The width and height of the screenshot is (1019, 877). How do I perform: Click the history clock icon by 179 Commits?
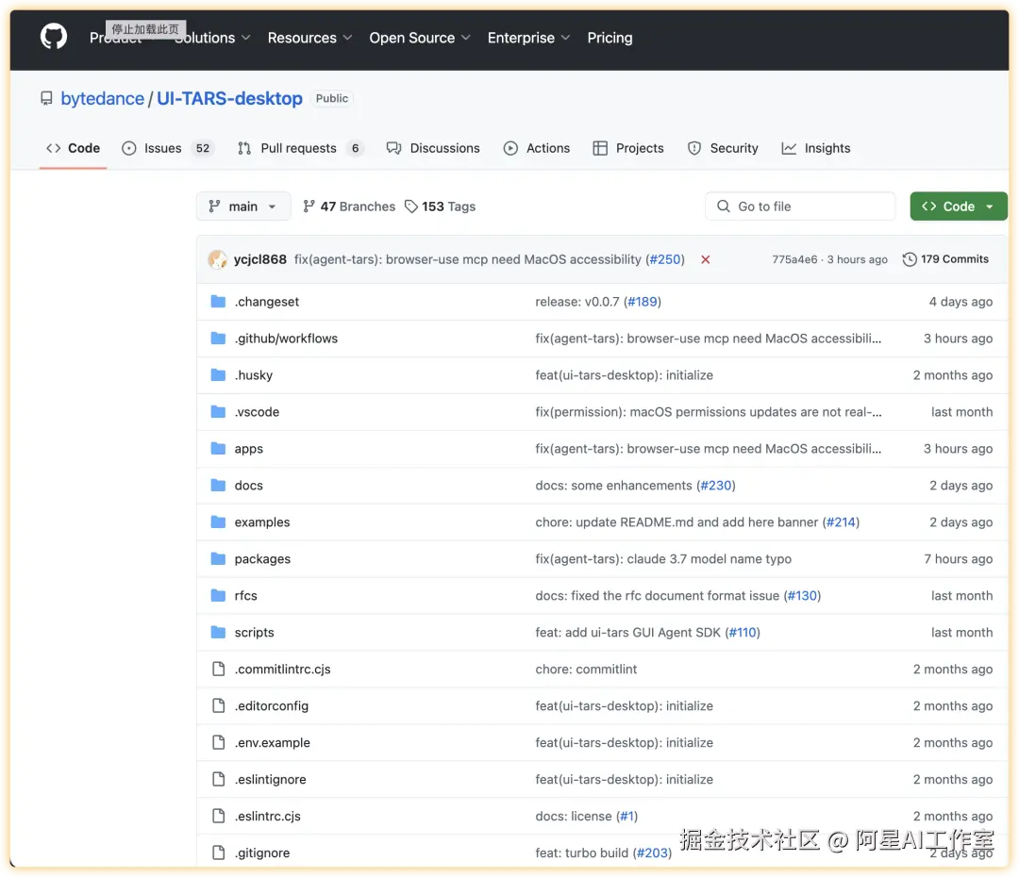tap(910, 259)
